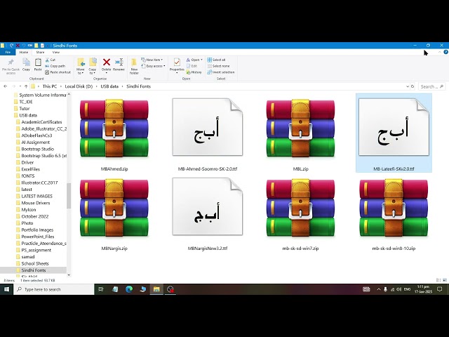Open October 2022 folder in tree

[35, 216]
